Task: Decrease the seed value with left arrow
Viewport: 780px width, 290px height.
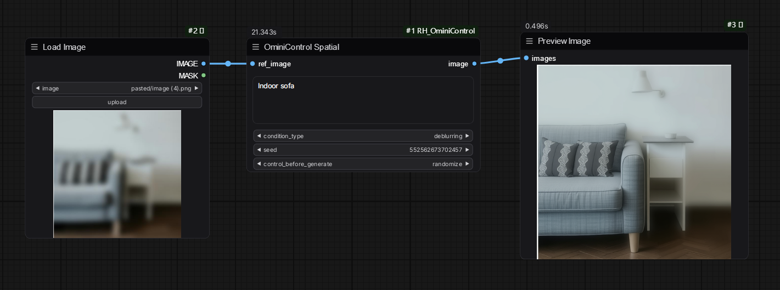Action: (x=259, y=150)
